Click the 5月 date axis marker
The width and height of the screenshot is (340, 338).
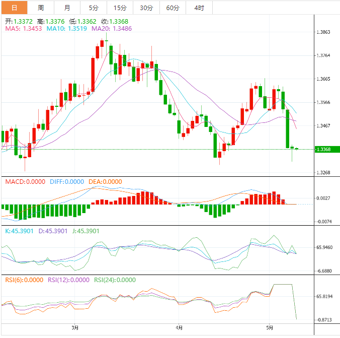269,328
